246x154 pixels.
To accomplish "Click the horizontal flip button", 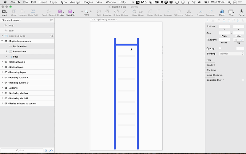I will (x=236, y=40).
